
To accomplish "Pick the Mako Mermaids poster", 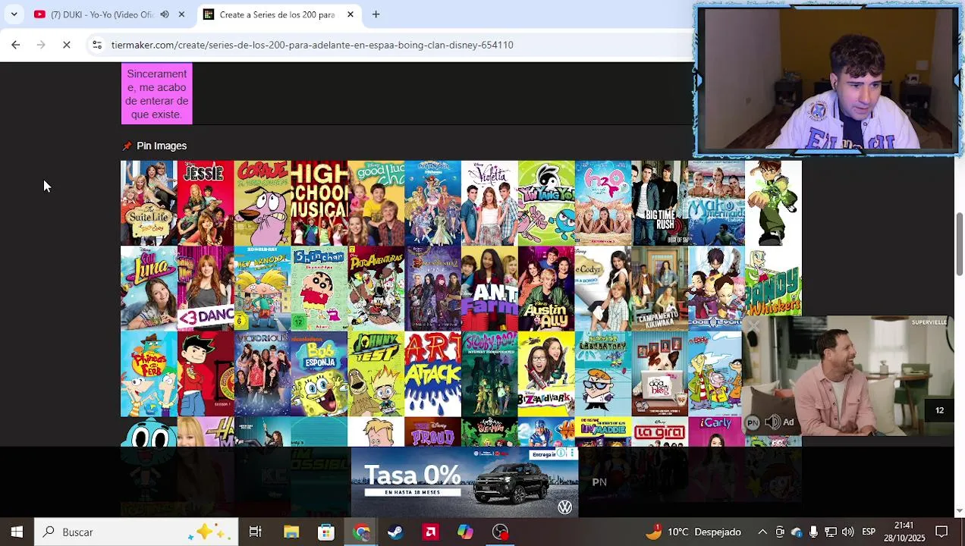I will coord(716,202).
